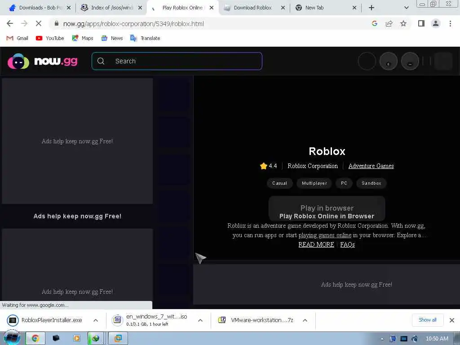This screenshot has width=460, height=345.
Task: Open the YouTube bookmark
Action: (x=50, y=38)
